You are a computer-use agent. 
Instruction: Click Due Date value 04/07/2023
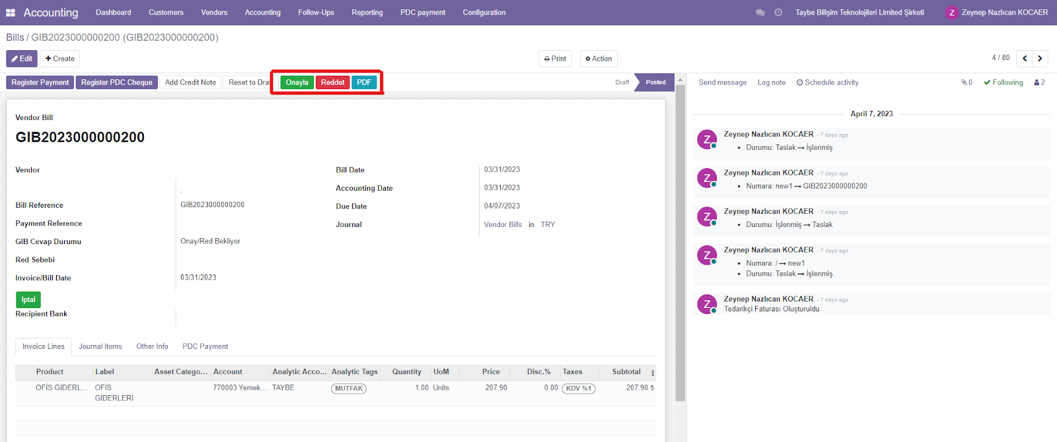[x=502, y=206]
